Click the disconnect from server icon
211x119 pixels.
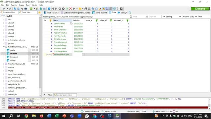[10, 9]
